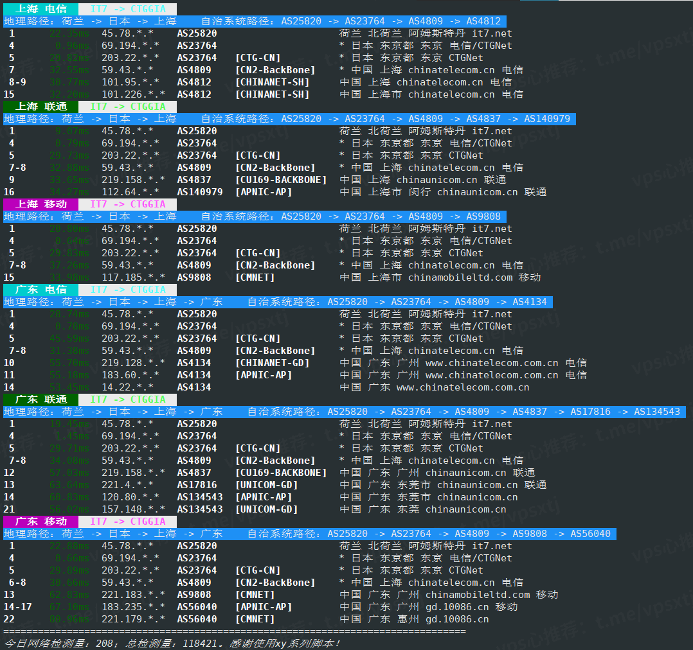This screenshot has height=650, width=693.
Task: Click "[CMNET]" in the 221.179.*.* row
Action: 255,619
